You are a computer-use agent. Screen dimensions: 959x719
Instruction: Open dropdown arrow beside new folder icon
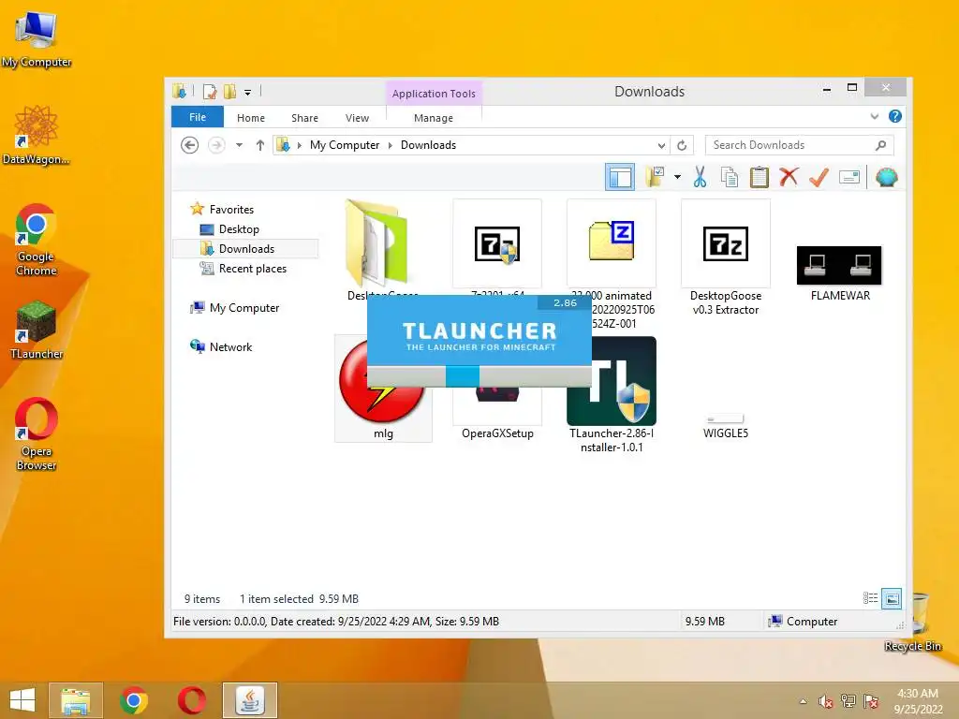point(677,177)
